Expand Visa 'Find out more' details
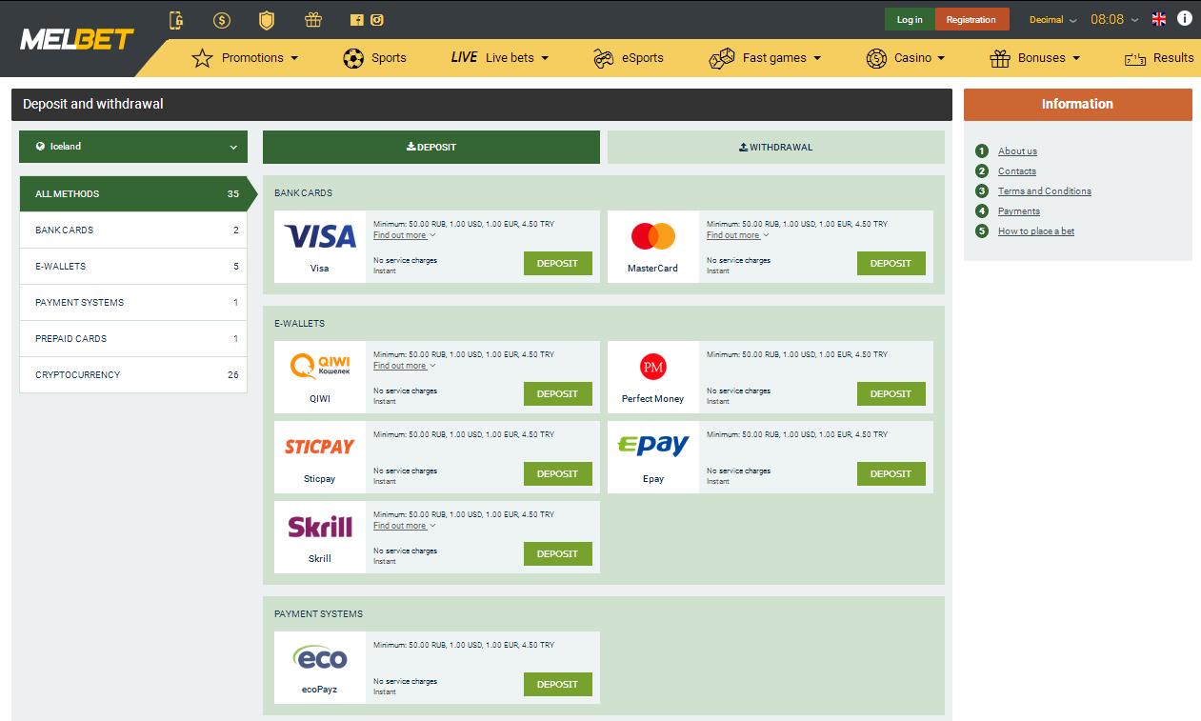 tap(404, 235)
